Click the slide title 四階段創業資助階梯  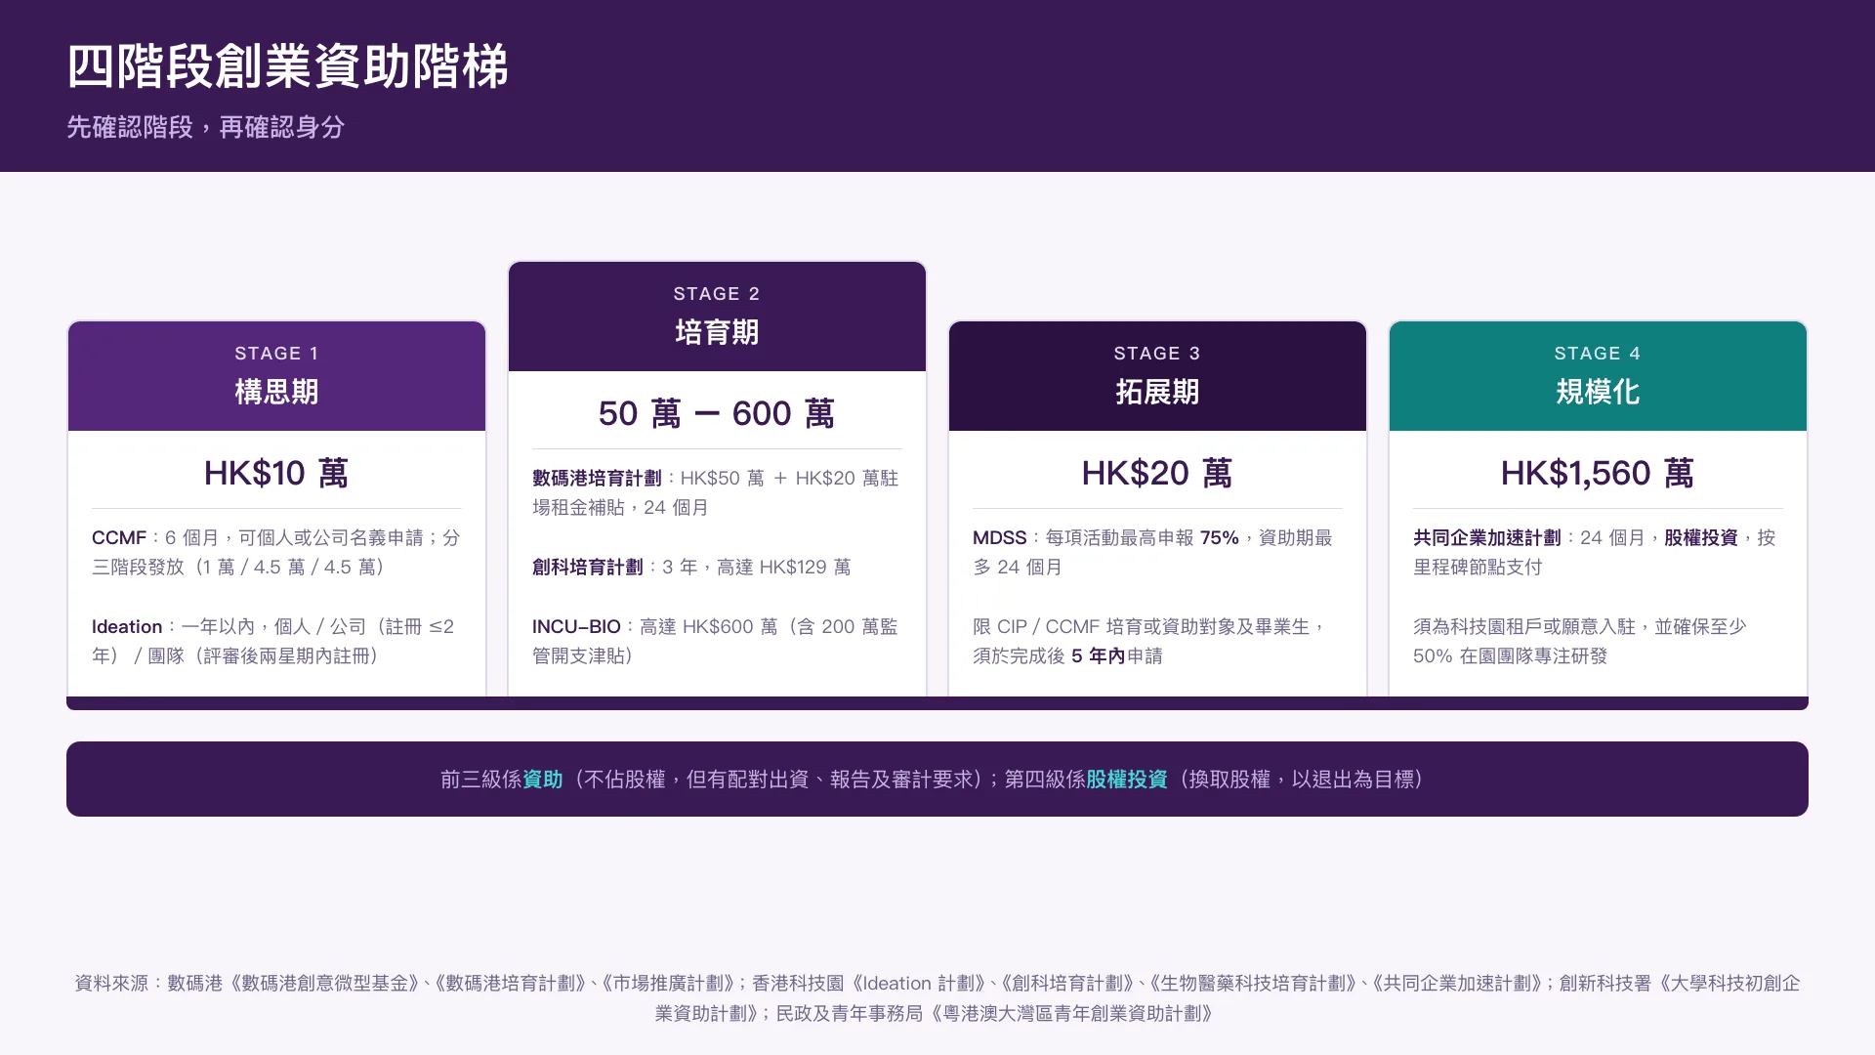[287, 66]
